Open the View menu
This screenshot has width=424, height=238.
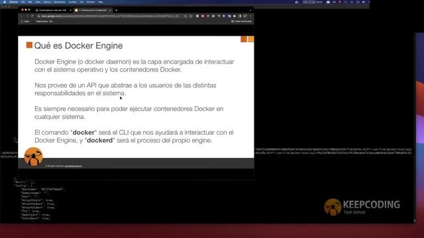coord(38,2)
